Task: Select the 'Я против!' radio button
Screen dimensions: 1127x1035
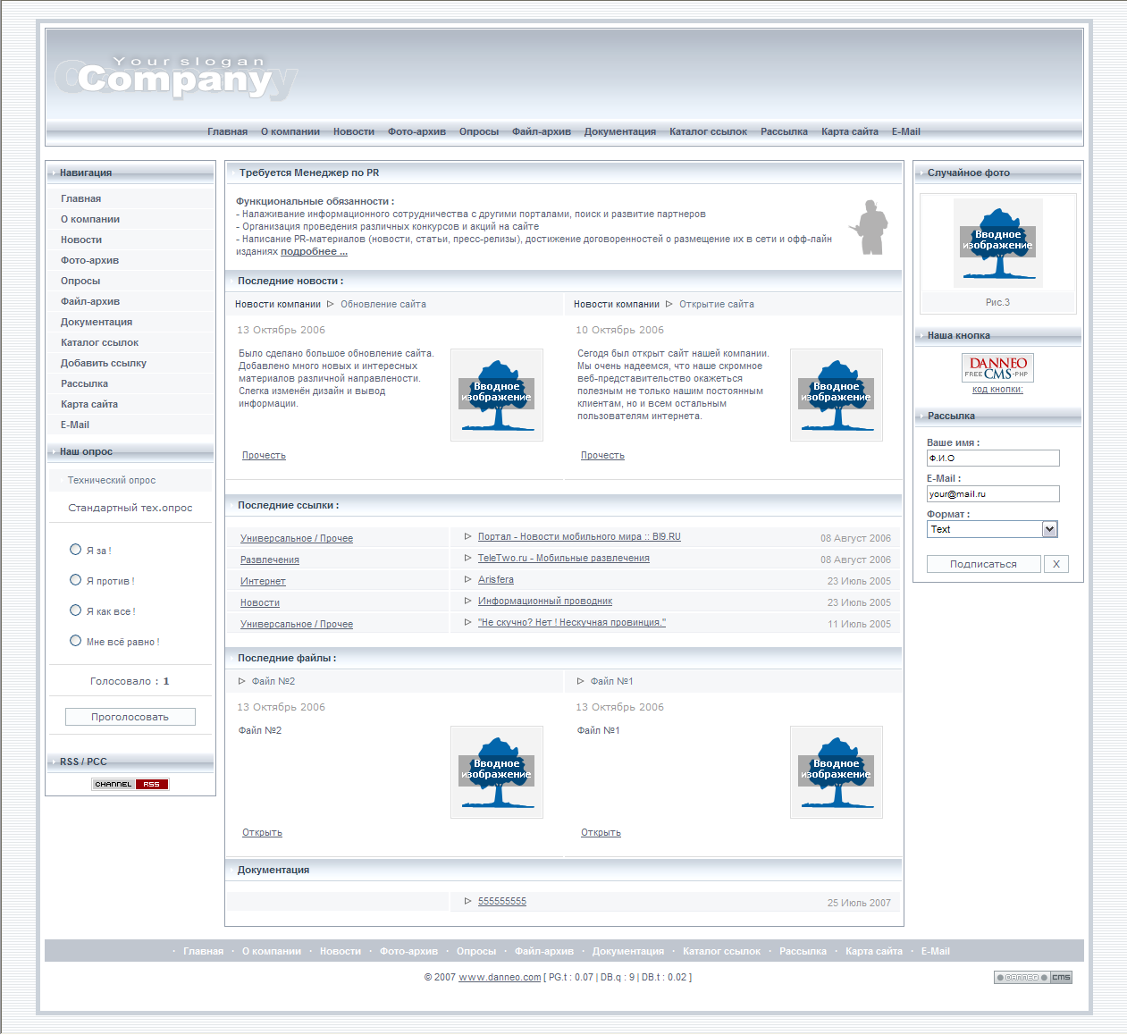Action: point(76,580)
